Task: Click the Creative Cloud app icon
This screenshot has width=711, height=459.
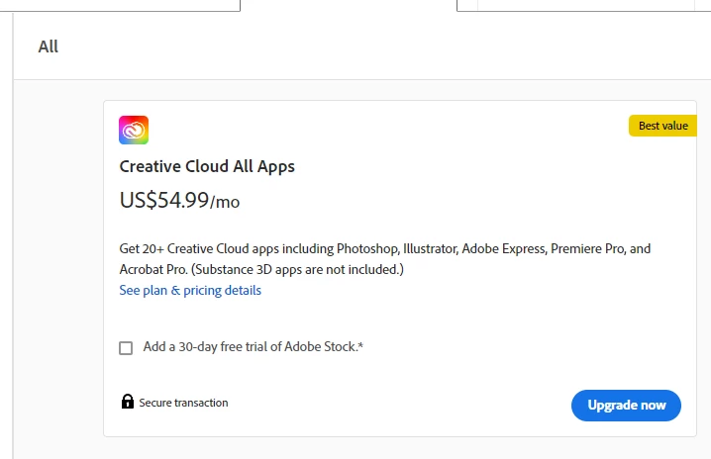Action: 134,130
